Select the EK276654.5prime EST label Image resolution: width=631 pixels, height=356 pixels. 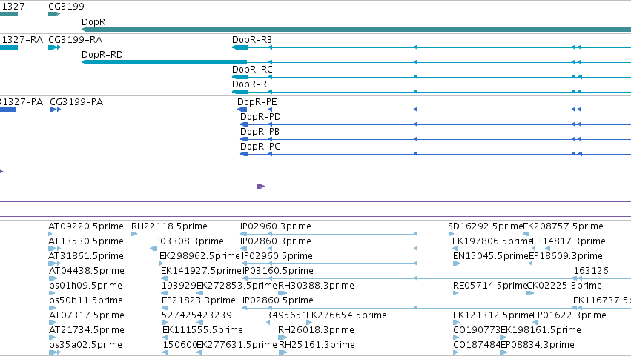(347, 315)
